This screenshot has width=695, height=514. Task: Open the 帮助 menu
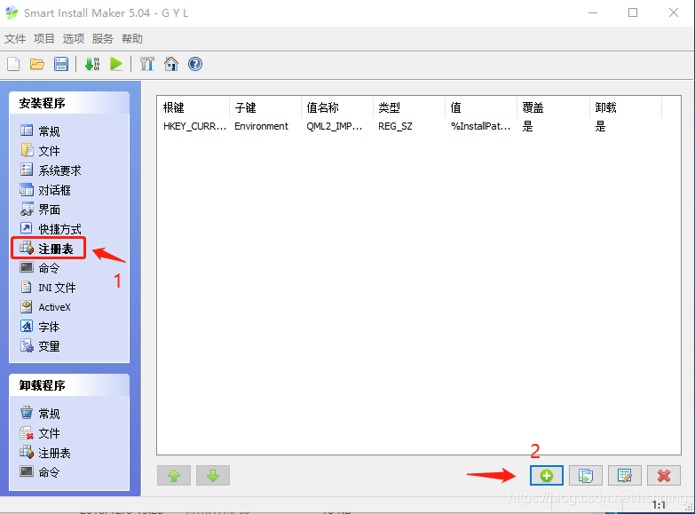pyautogui.click(x=132, y=38)
